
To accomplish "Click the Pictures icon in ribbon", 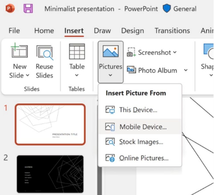I will click(111, 52).
